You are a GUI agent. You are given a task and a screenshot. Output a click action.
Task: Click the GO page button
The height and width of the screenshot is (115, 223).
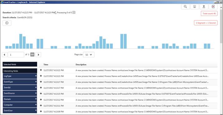(x=32, y=54)
